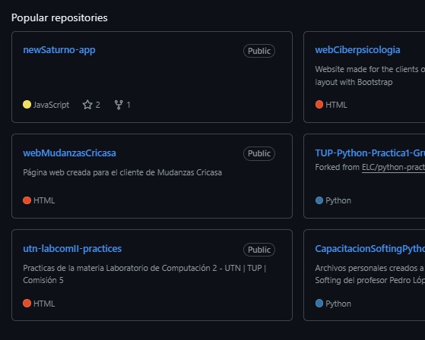Click the orange HTML dot on utn-labcomII-practices
Screen dimensions: 425x340
27,304
